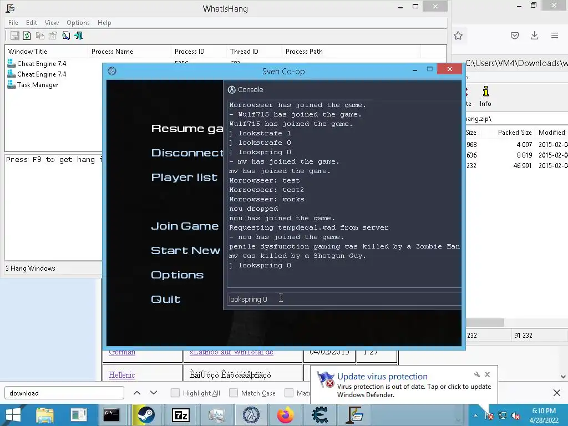568x426 pixels.
Task: Click the Hellenic language link
Action: (x=121, y=375)
